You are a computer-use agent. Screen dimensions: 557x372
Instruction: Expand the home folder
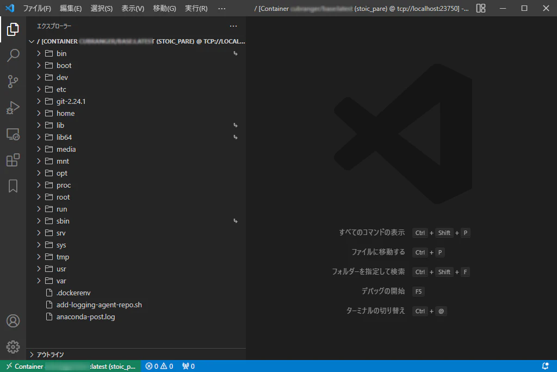pyautogui.click(x=136, y=113)
